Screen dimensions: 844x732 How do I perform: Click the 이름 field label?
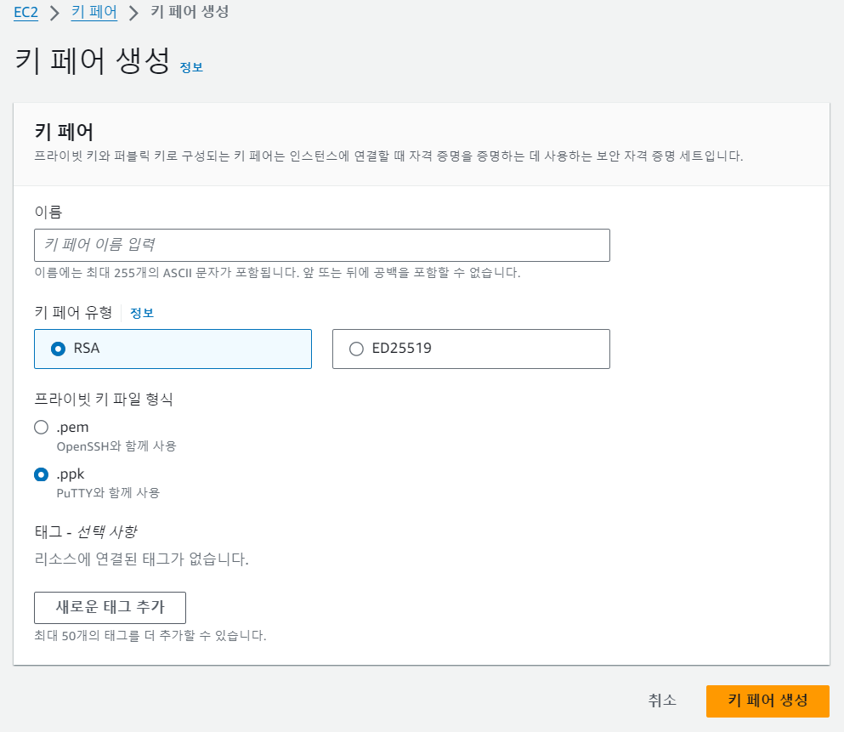point(48,212)
